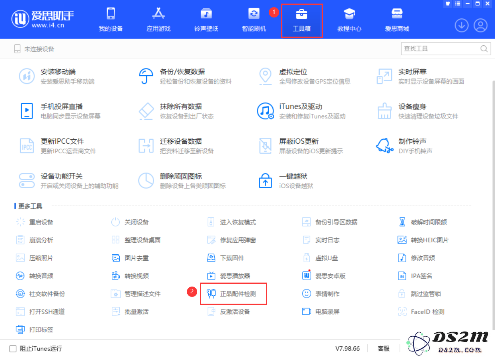Screen dimensions: 495x357
Task: Open the 一键越狱 unlock icon
Action: pyautogui.click(x=265, y=180)
